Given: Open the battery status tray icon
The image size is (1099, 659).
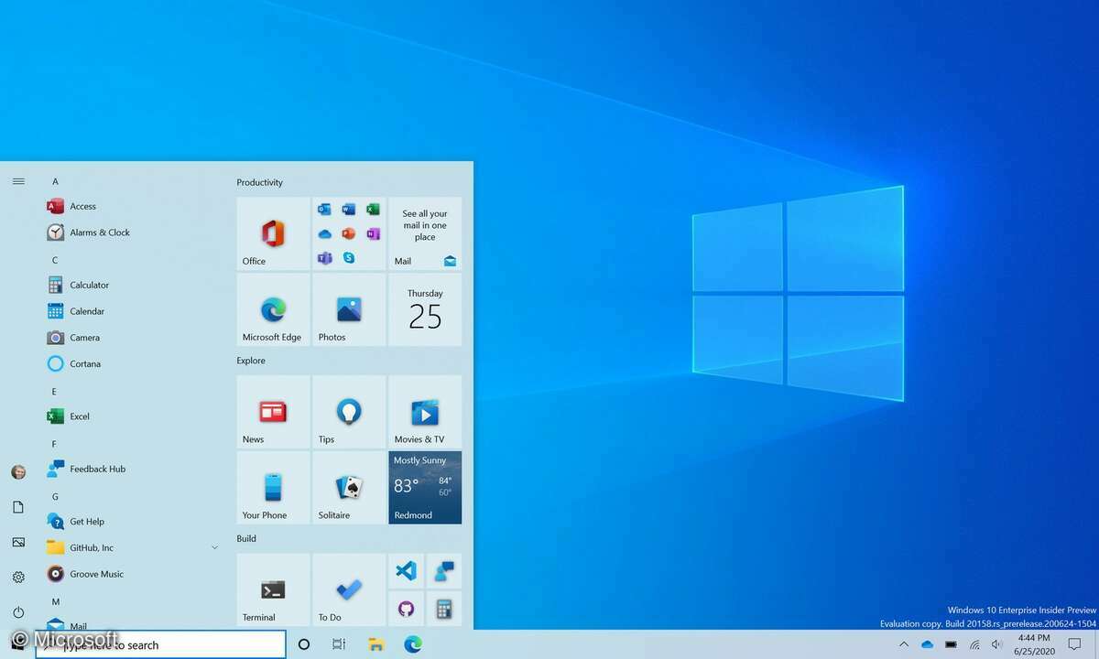Looking at the screenshot, I should click(x=952, y=644).
